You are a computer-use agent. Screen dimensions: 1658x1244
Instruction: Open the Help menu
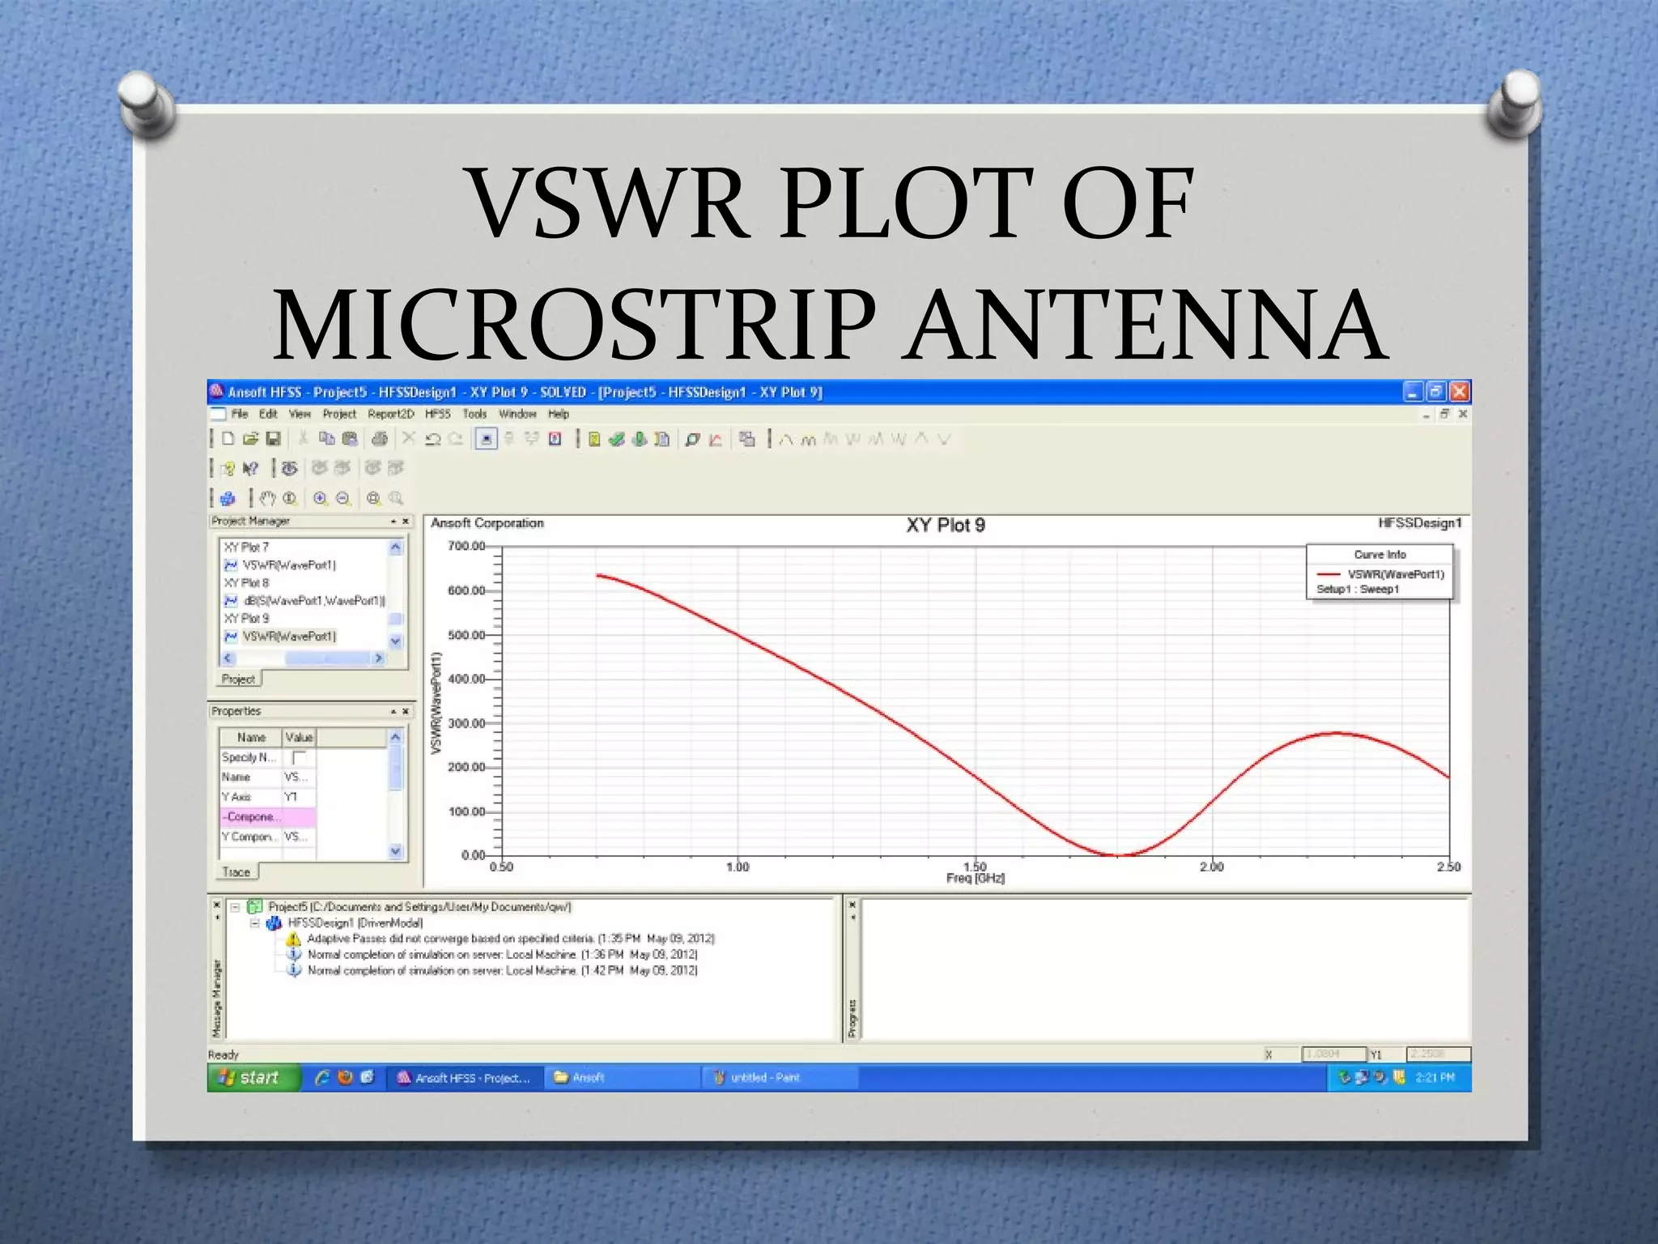point(559,414)
